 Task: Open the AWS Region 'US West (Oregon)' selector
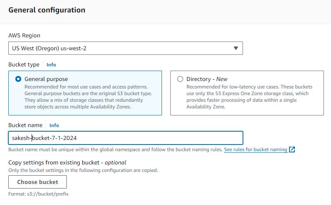point(125,48)
